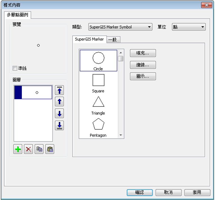This screenshot has height=200, width=215.
Task: Select the first layer in 圖層 list
Action: [33, 92]
